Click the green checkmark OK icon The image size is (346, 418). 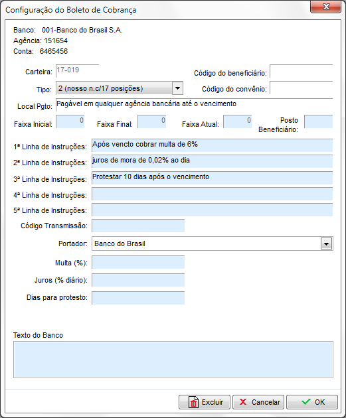pyautogui.click(x=305, y=401)
